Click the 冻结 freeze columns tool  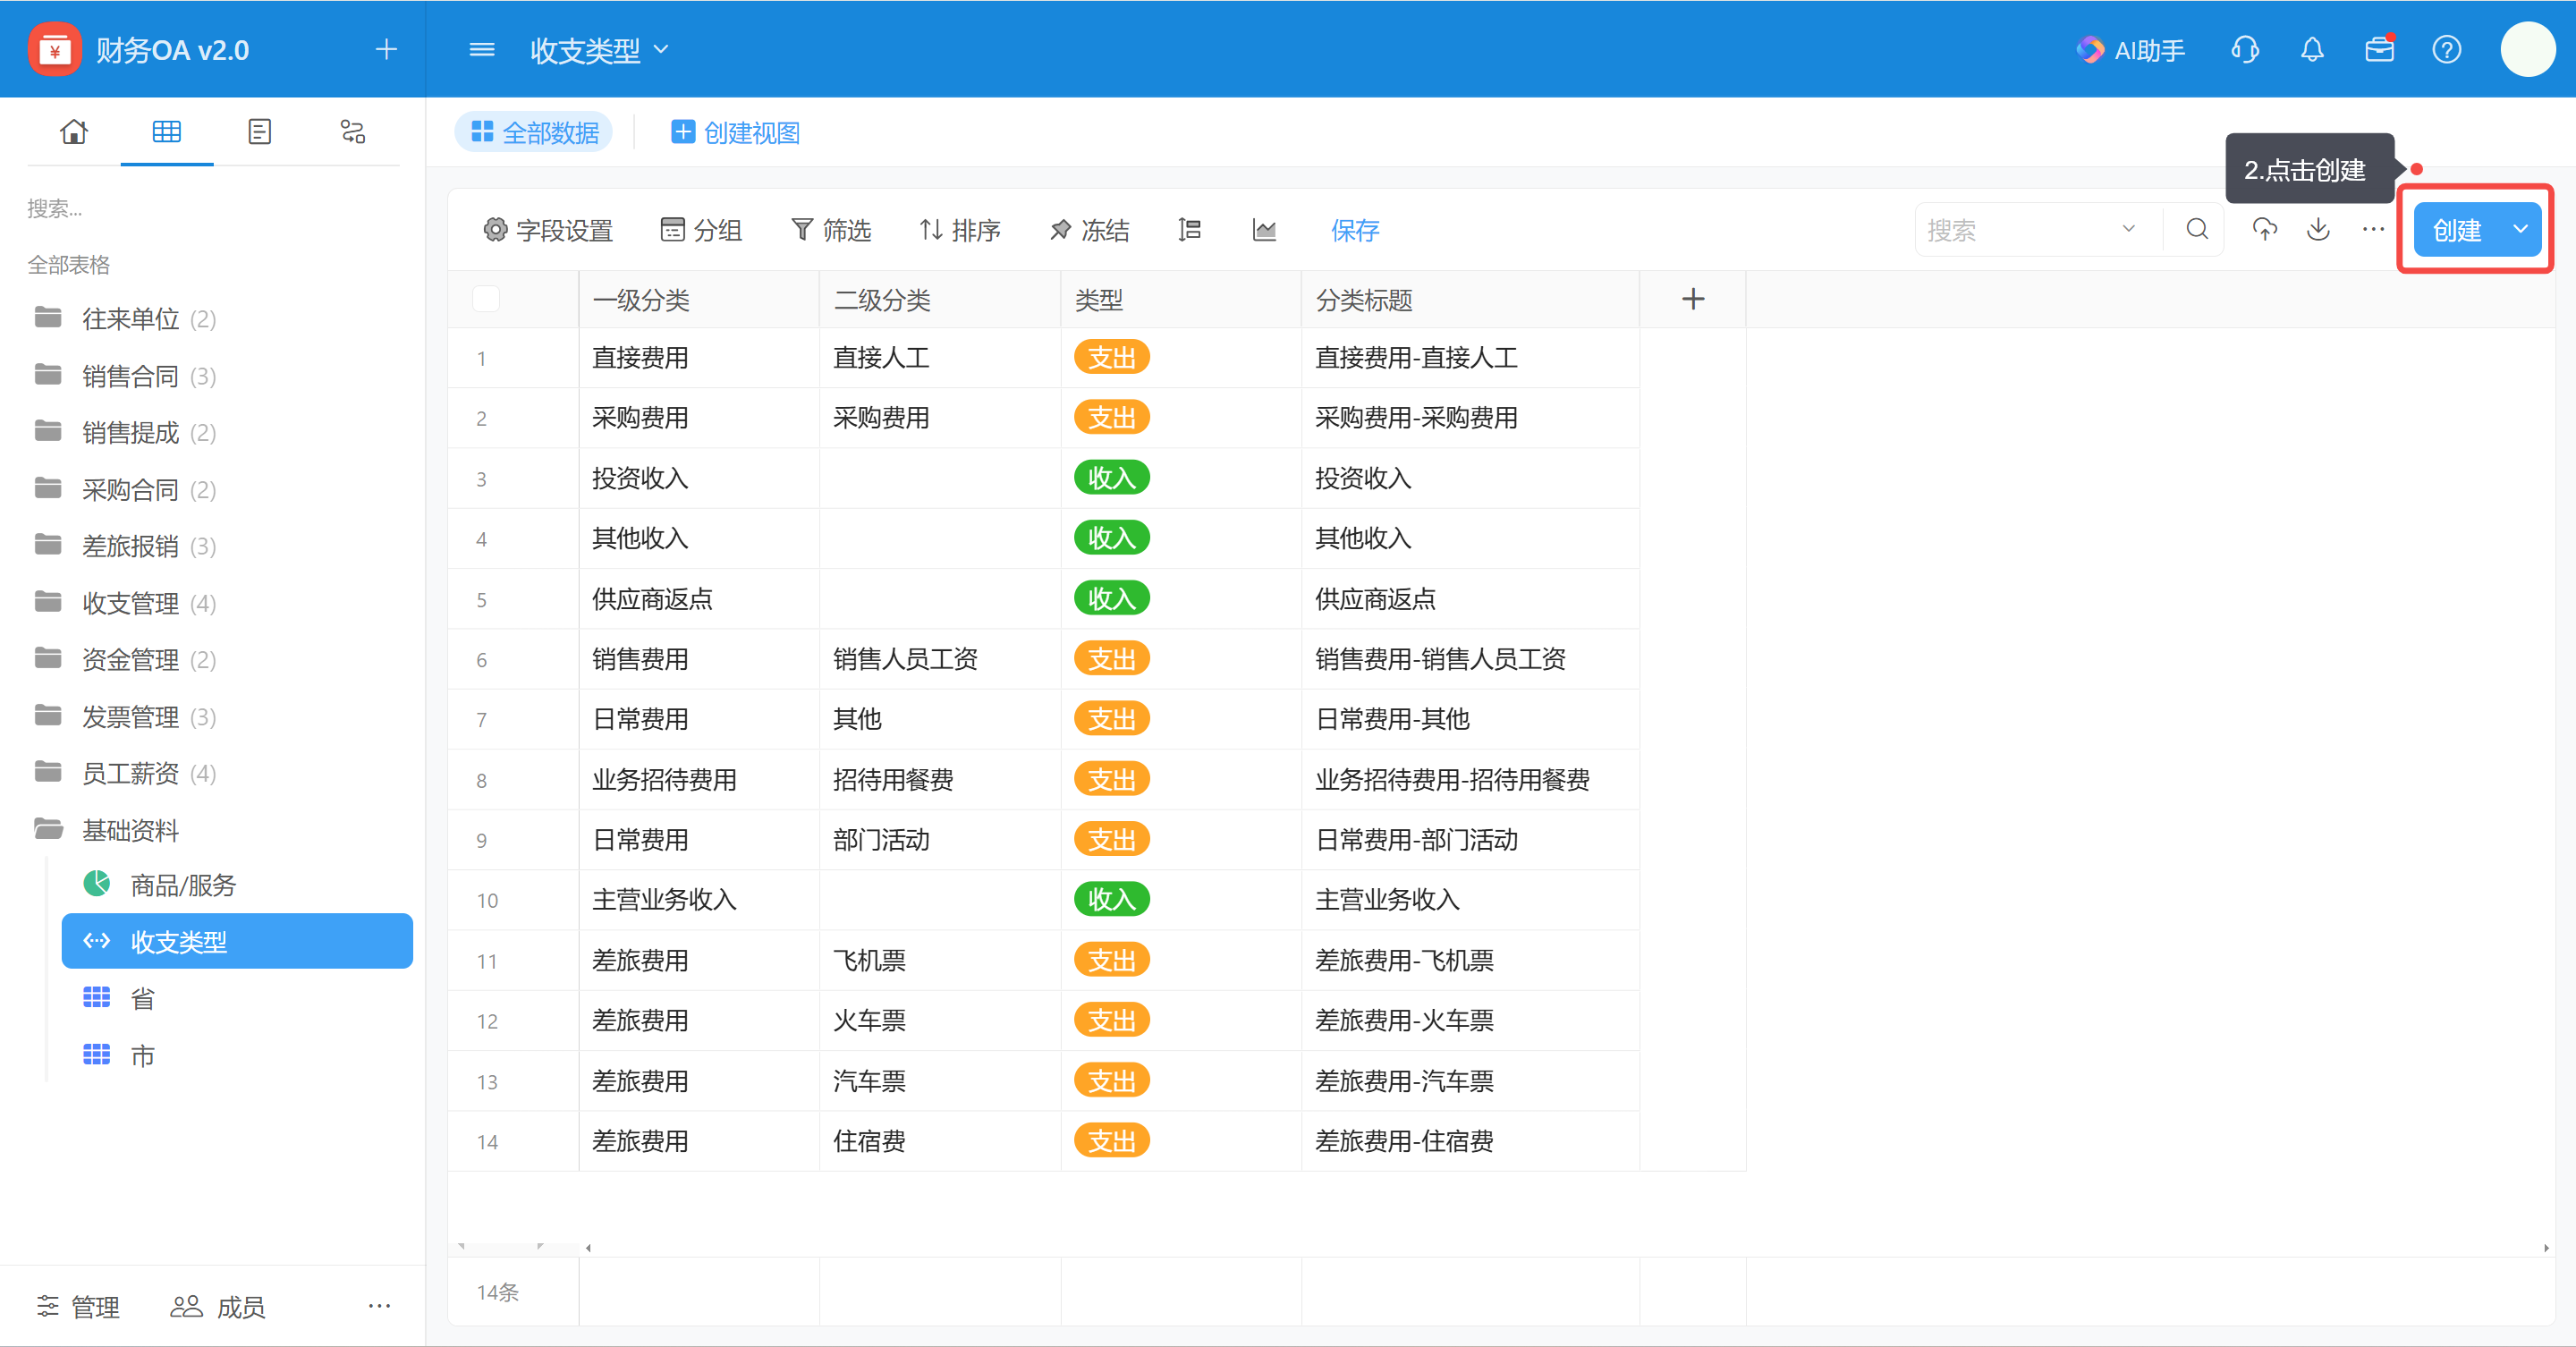[x=1089, y=230]
